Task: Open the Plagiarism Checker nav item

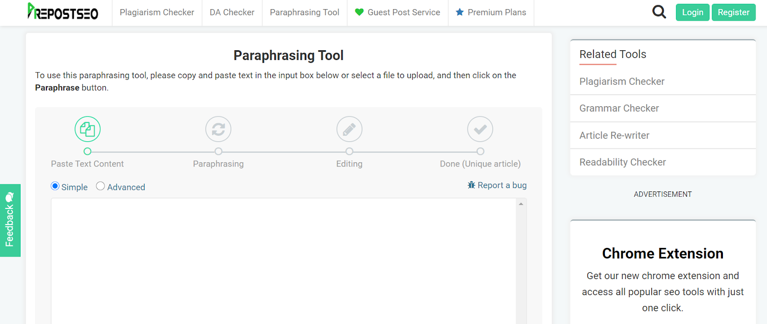Action: [157, 12]
